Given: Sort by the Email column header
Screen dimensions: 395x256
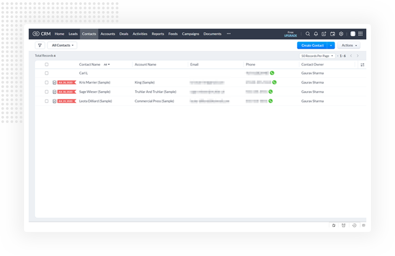Looking at the screenshot, I should tap(194, 64).
